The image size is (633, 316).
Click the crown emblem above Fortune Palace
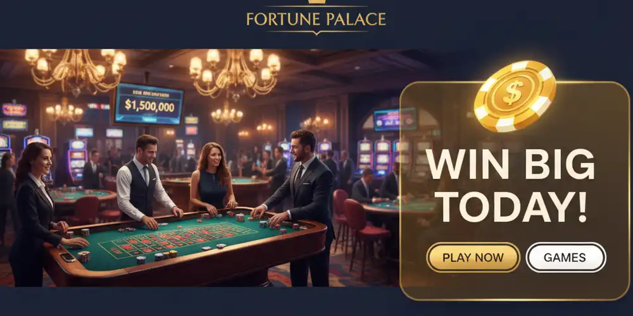[316, 2]
